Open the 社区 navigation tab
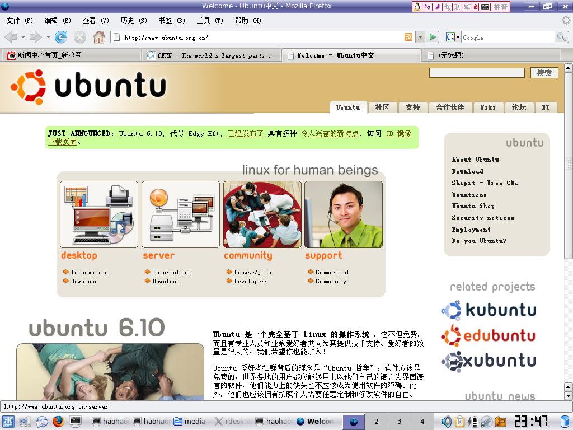Image resolution: width=573 pixels, height=430 pixels. [x=382, y=107]
